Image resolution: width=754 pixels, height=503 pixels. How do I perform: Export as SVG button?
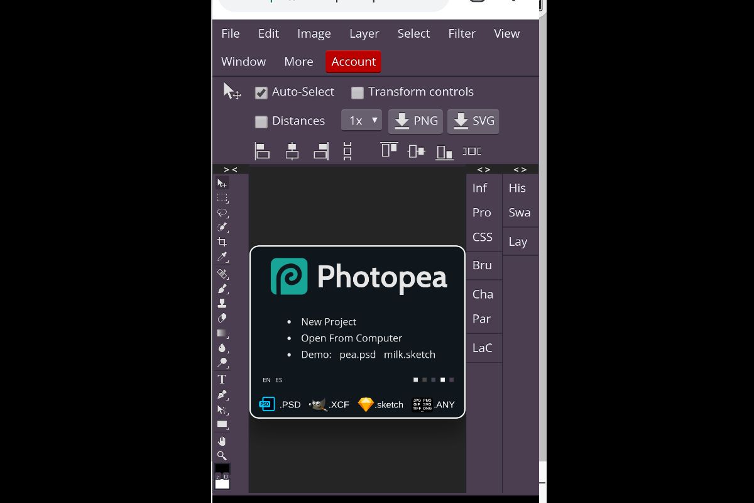(473, 121)
